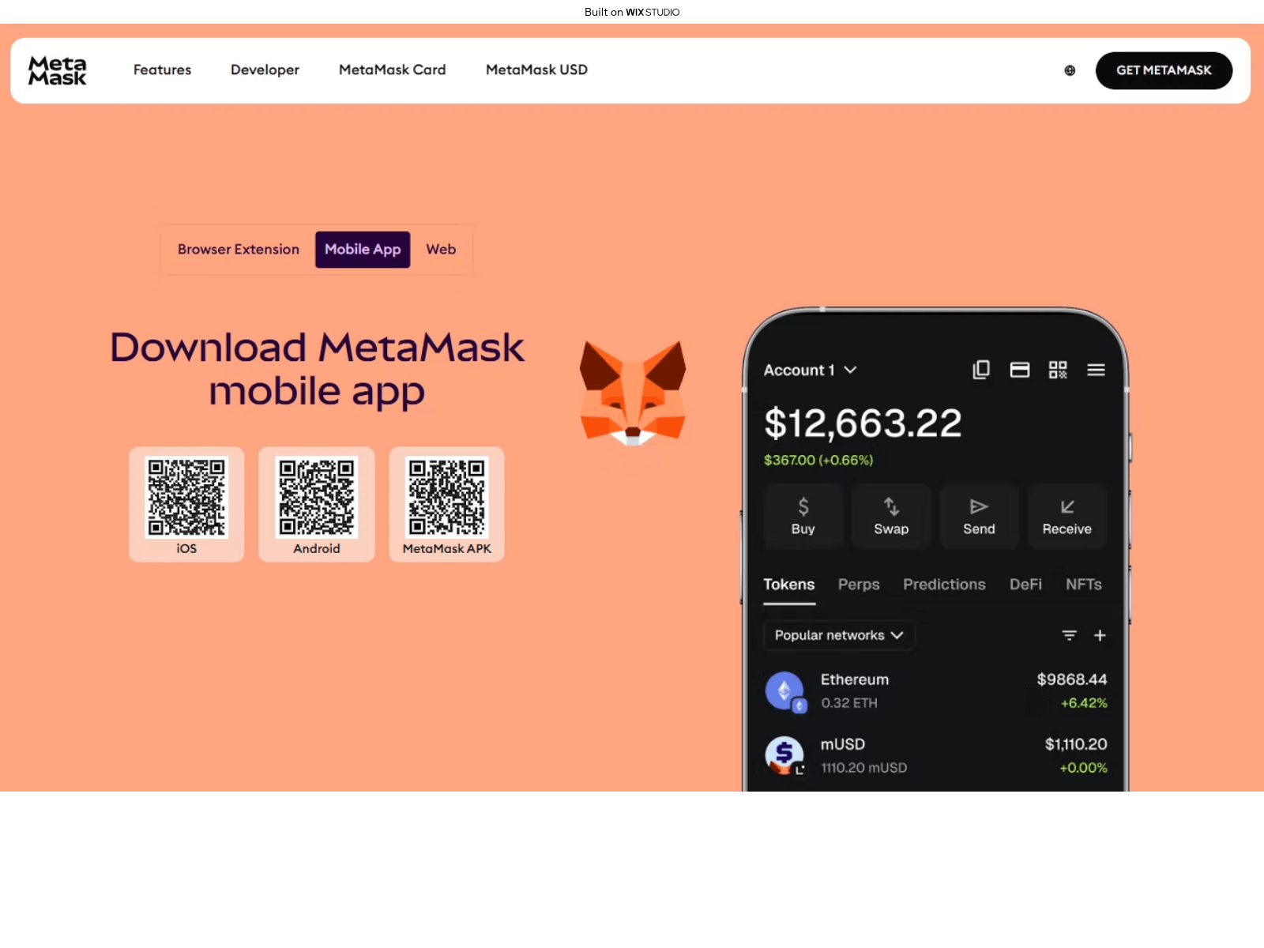The height and width of the screenshot is (948, 1264).
Task: Click the Ethereum token logo
Action: 785,691
